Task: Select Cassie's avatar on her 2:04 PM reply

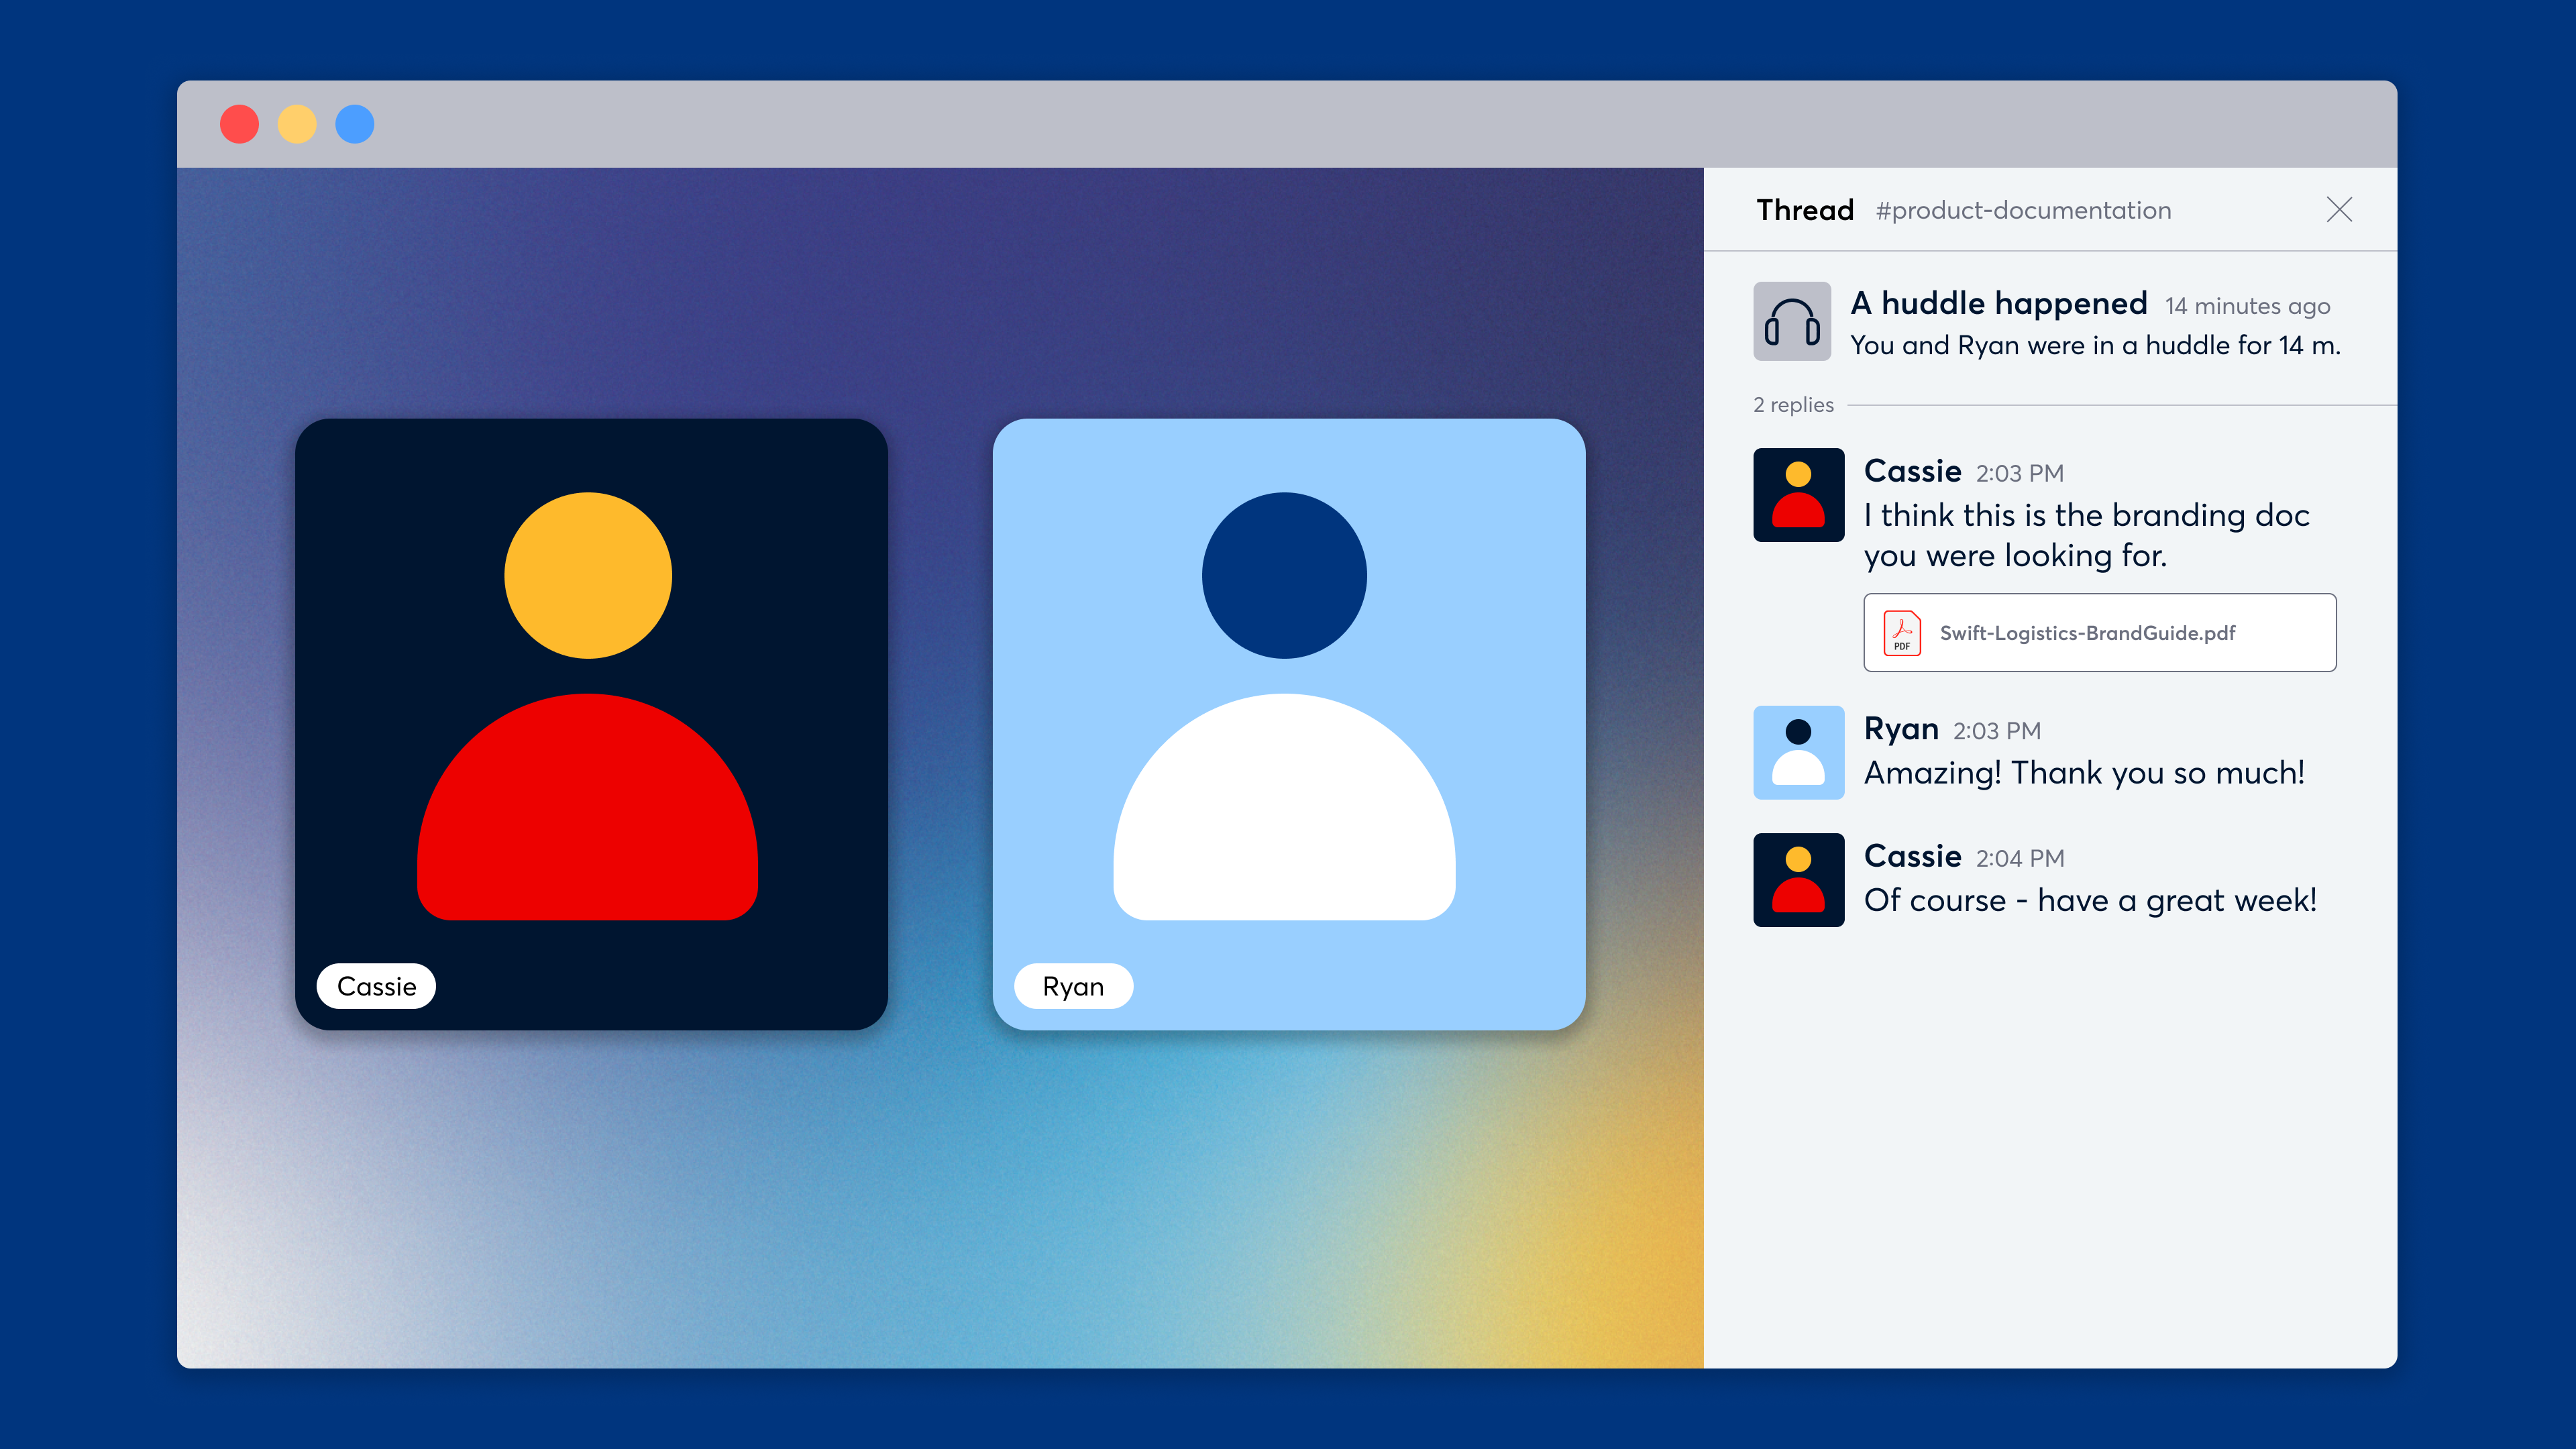Action: [1797, 879]
